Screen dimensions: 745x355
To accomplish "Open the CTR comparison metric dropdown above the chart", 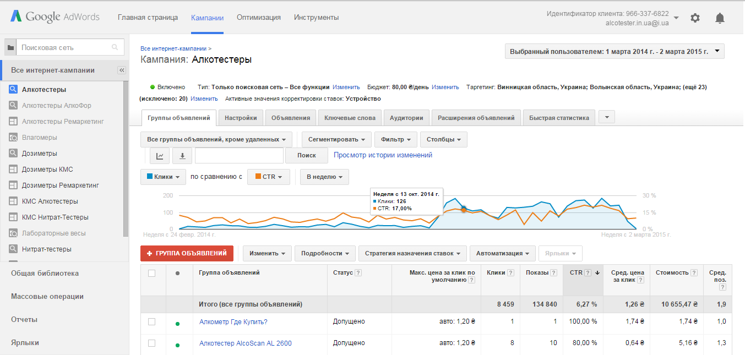I will pos(269,177).
